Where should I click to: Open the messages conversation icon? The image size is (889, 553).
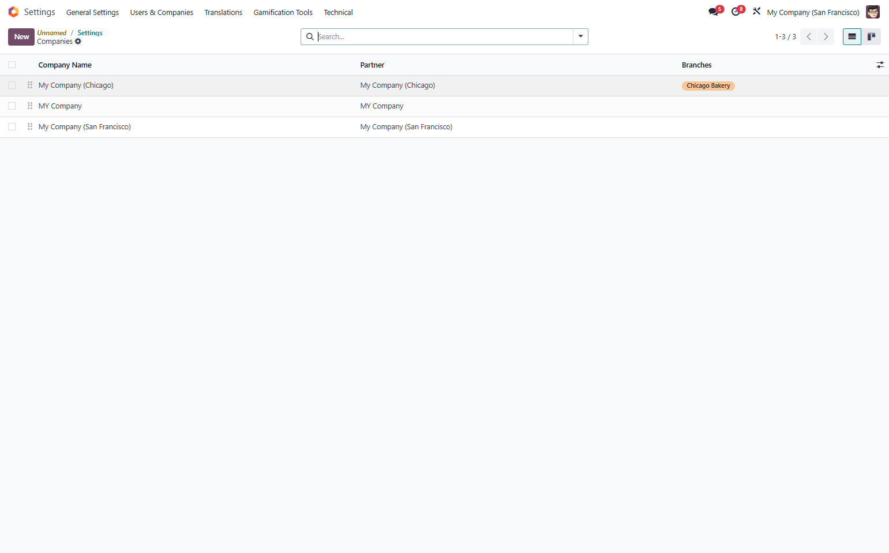pyautogui.click(x=714, y=12)
